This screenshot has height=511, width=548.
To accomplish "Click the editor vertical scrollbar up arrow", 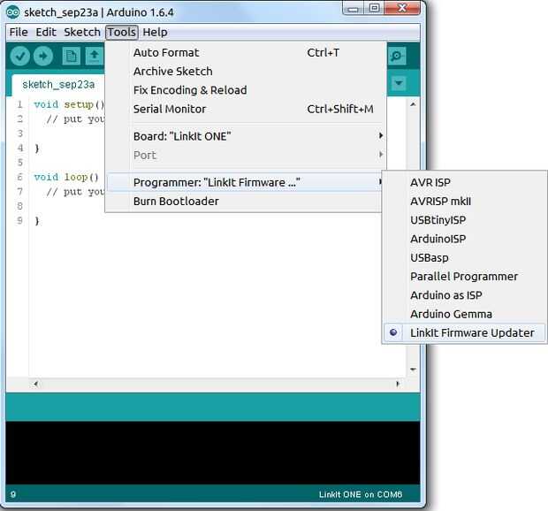I will click(413, 104).
